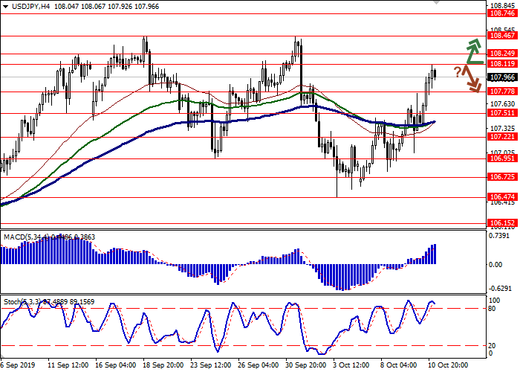Click the red downward arrow forecast marker
520x372 pixels.
pyautogui.click(x=472, y=80)
